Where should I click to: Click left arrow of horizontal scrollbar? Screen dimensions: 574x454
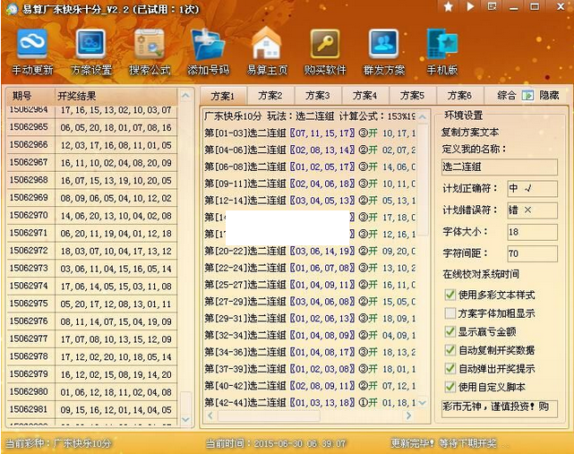click(x=210, y=415)
